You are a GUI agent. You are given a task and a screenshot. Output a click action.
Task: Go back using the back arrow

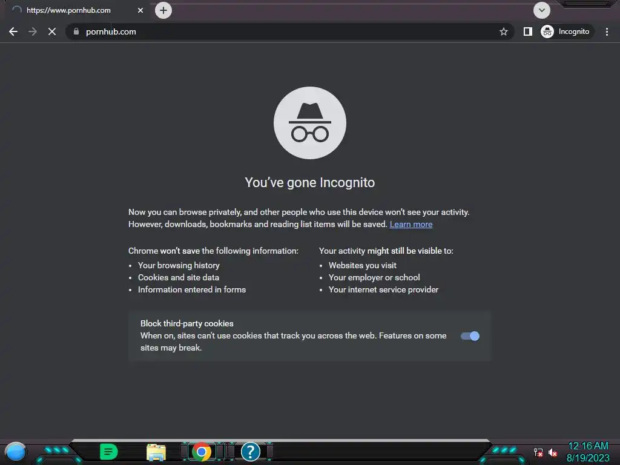pos(13,31)
